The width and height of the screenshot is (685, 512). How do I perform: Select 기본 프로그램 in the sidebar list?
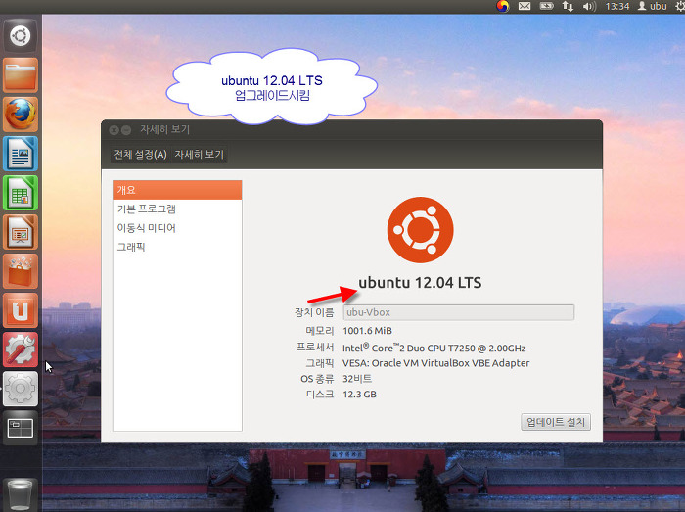click(147, 209)
